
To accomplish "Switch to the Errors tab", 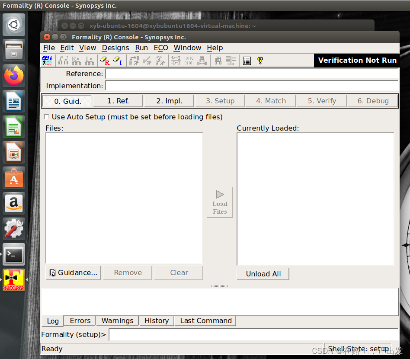I will point(80,321).
